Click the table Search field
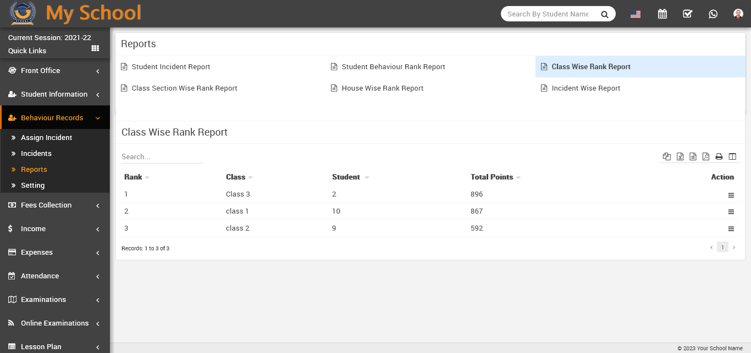This screenshot has width=751, height=353. (162, 157)
